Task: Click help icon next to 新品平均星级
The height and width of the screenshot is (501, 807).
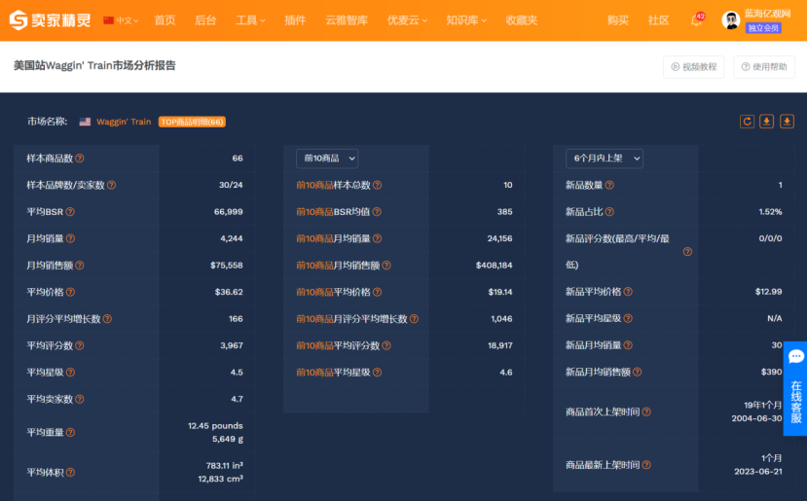Action: pyautogui.click(x=628, y=318)
